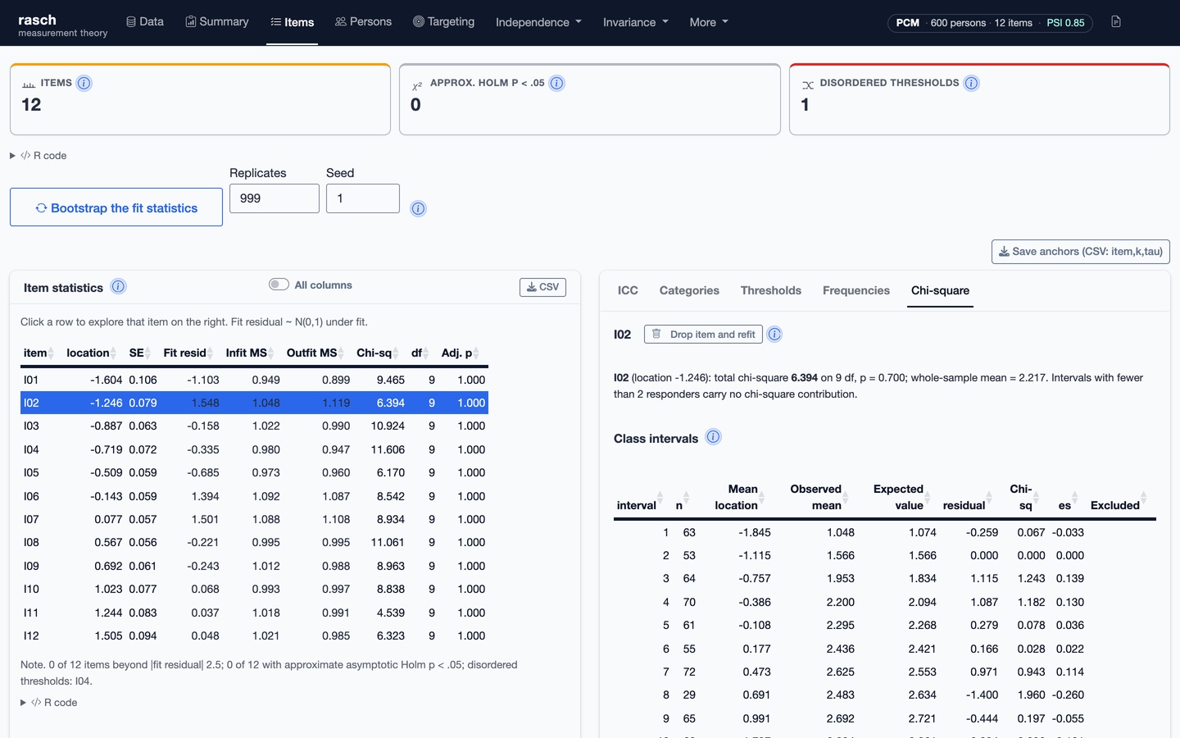Click the Seed input field
Image resolution: width=1180 pixels, height=738 pixels.
(x=363, y=198)
